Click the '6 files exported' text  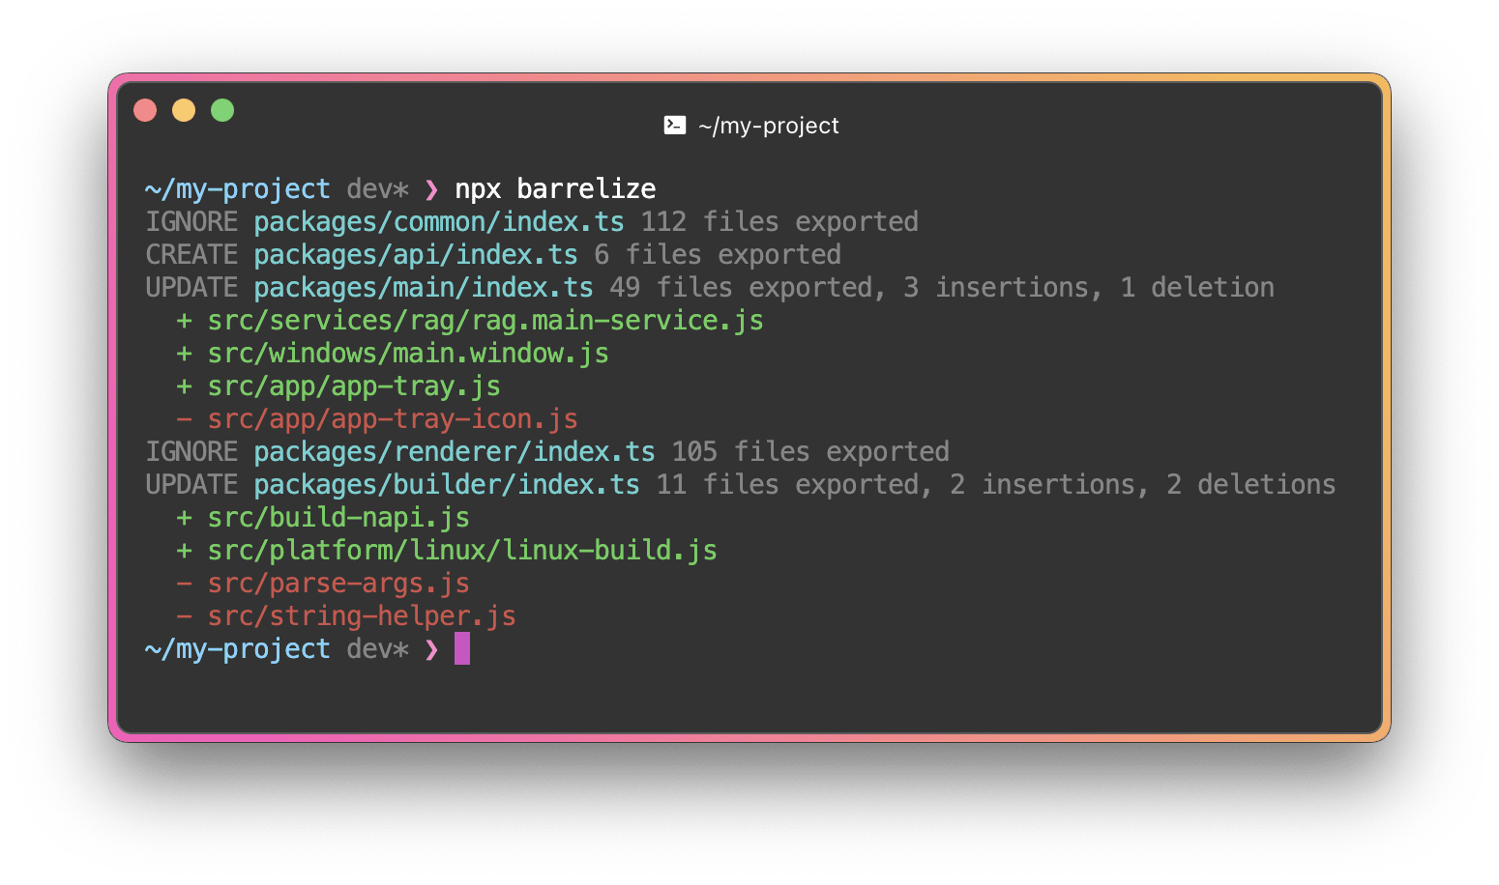[x=718, y=254]
